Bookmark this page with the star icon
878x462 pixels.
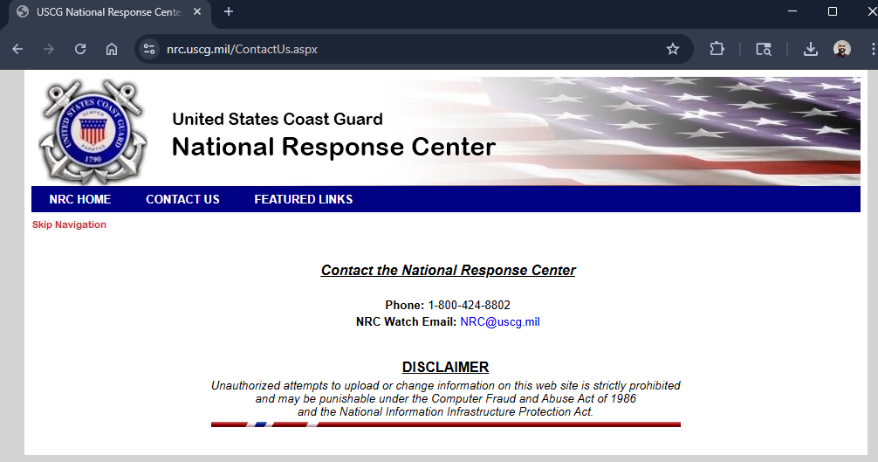(x=673, y=49)
